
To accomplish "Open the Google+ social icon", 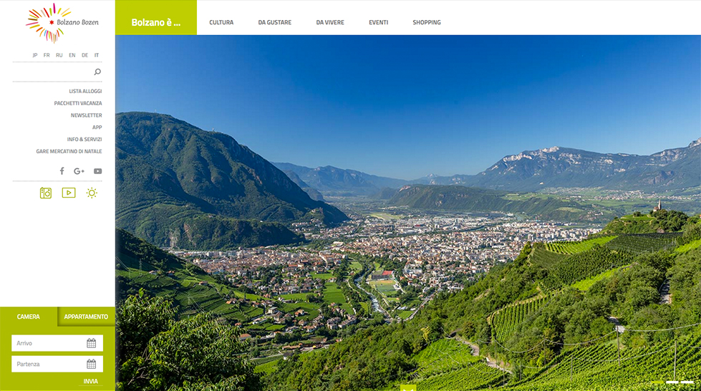I will click(x=79, y=171).
